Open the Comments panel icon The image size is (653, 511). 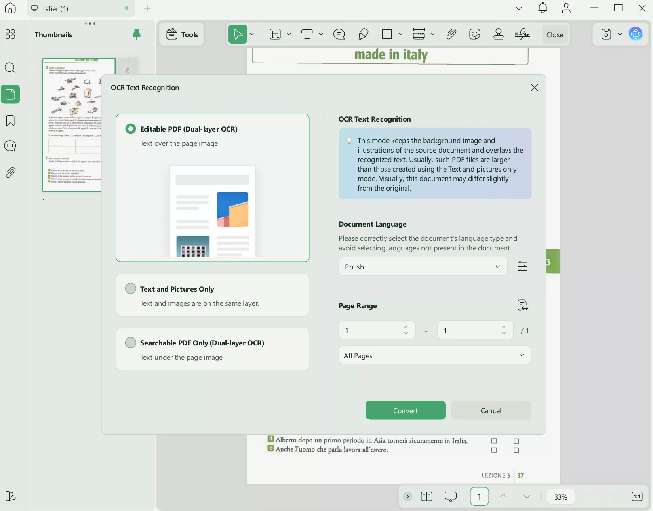point(10,146)
